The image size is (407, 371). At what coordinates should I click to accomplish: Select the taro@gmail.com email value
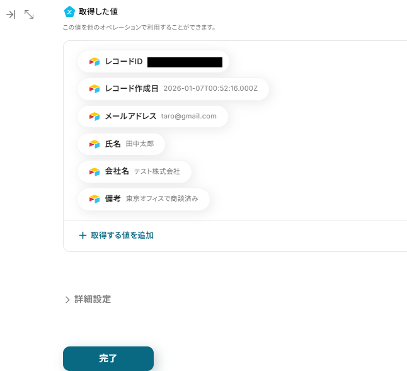[189, 116]
